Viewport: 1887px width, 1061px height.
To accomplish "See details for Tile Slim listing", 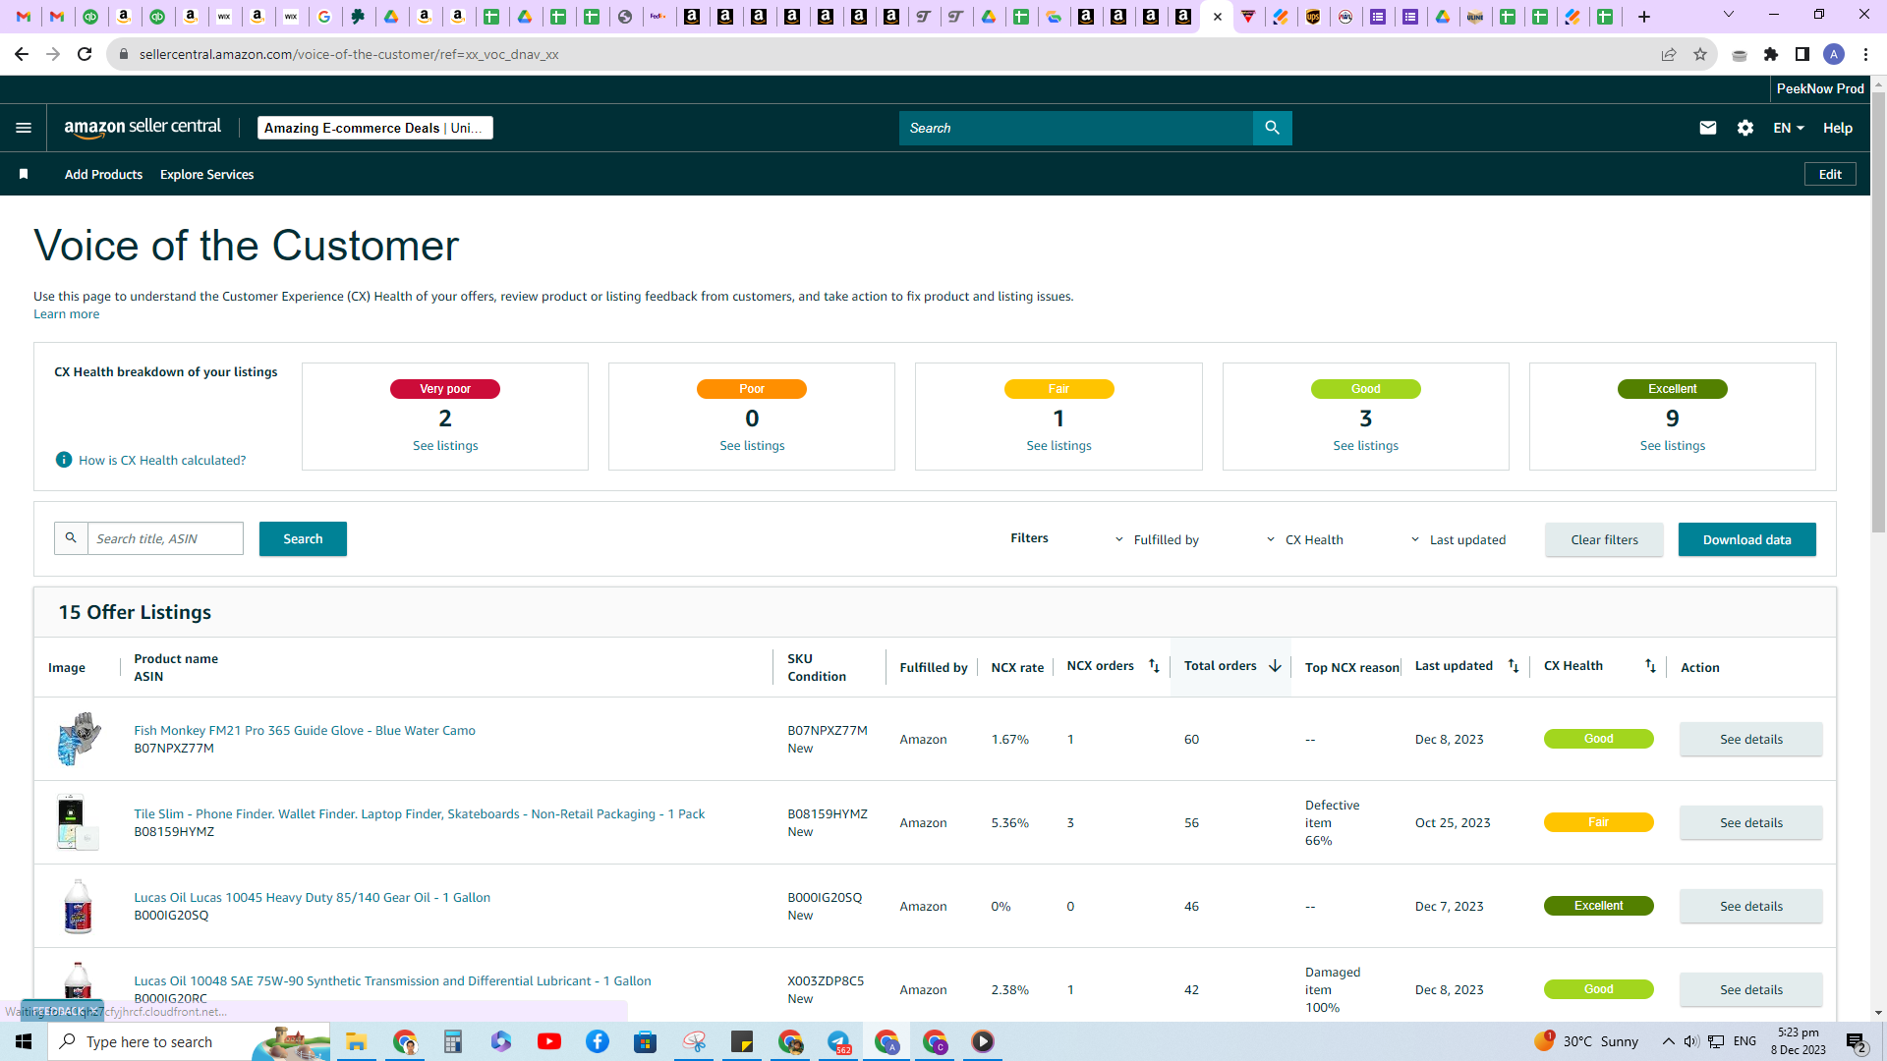I will tap(1750, 822).
